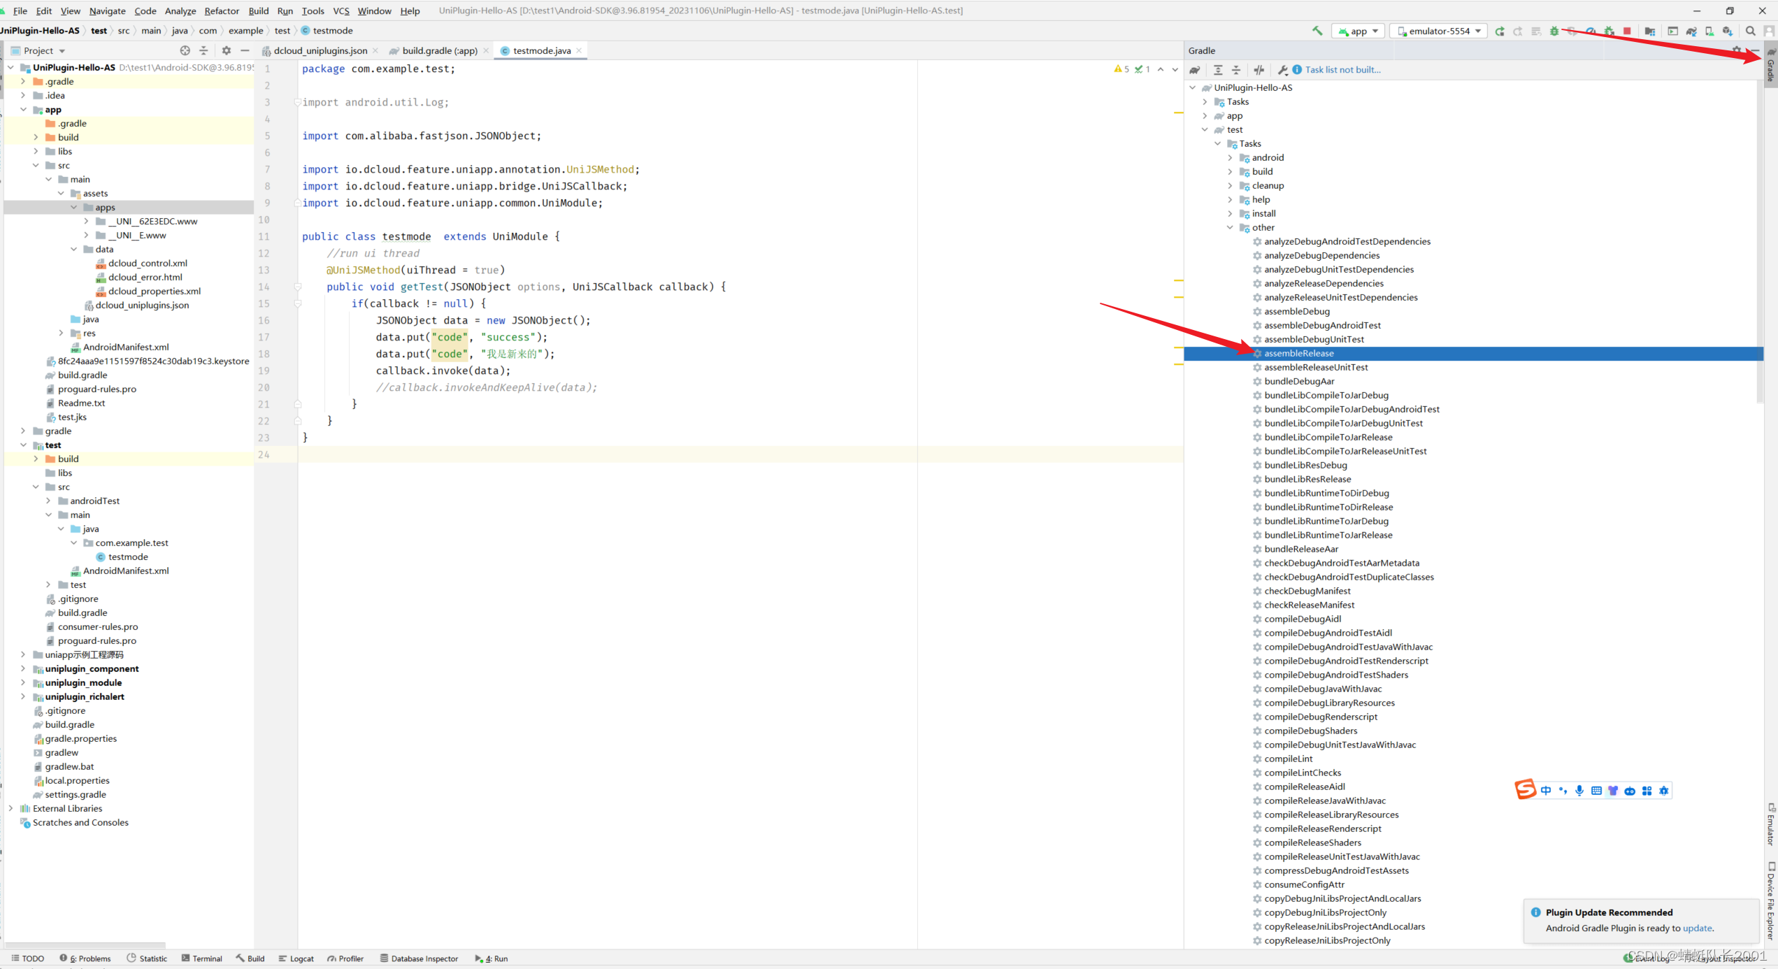This screenshot has width=1778, height=969.
Task: Open the 6: Problems tool window
Action: pyautogui.click(x=85, y=959)
